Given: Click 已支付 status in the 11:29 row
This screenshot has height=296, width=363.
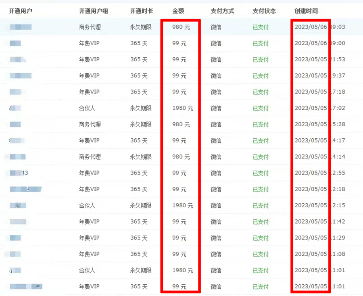Looking at the screenshot, I should 261,238.
